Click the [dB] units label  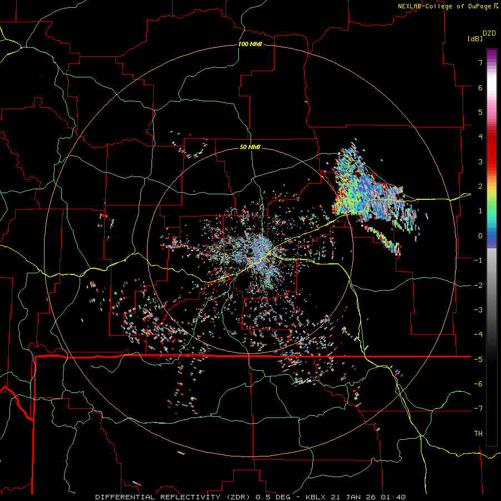coord(475,38)
